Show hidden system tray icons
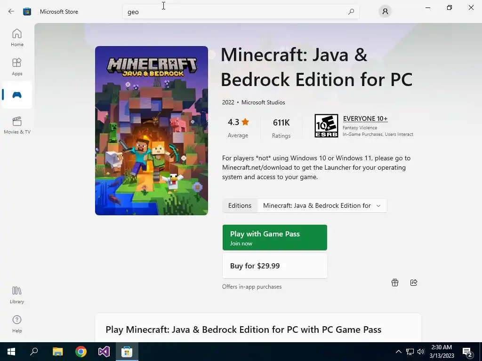482x361 pixels. pos(398,352)
